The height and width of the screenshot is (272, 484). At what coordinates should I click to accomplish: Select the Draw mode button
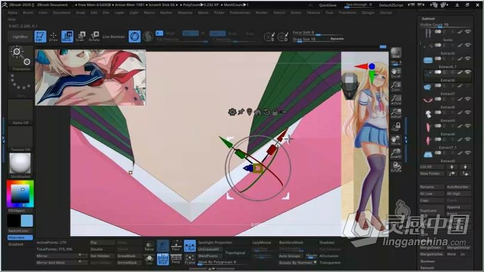pos(53,36)
